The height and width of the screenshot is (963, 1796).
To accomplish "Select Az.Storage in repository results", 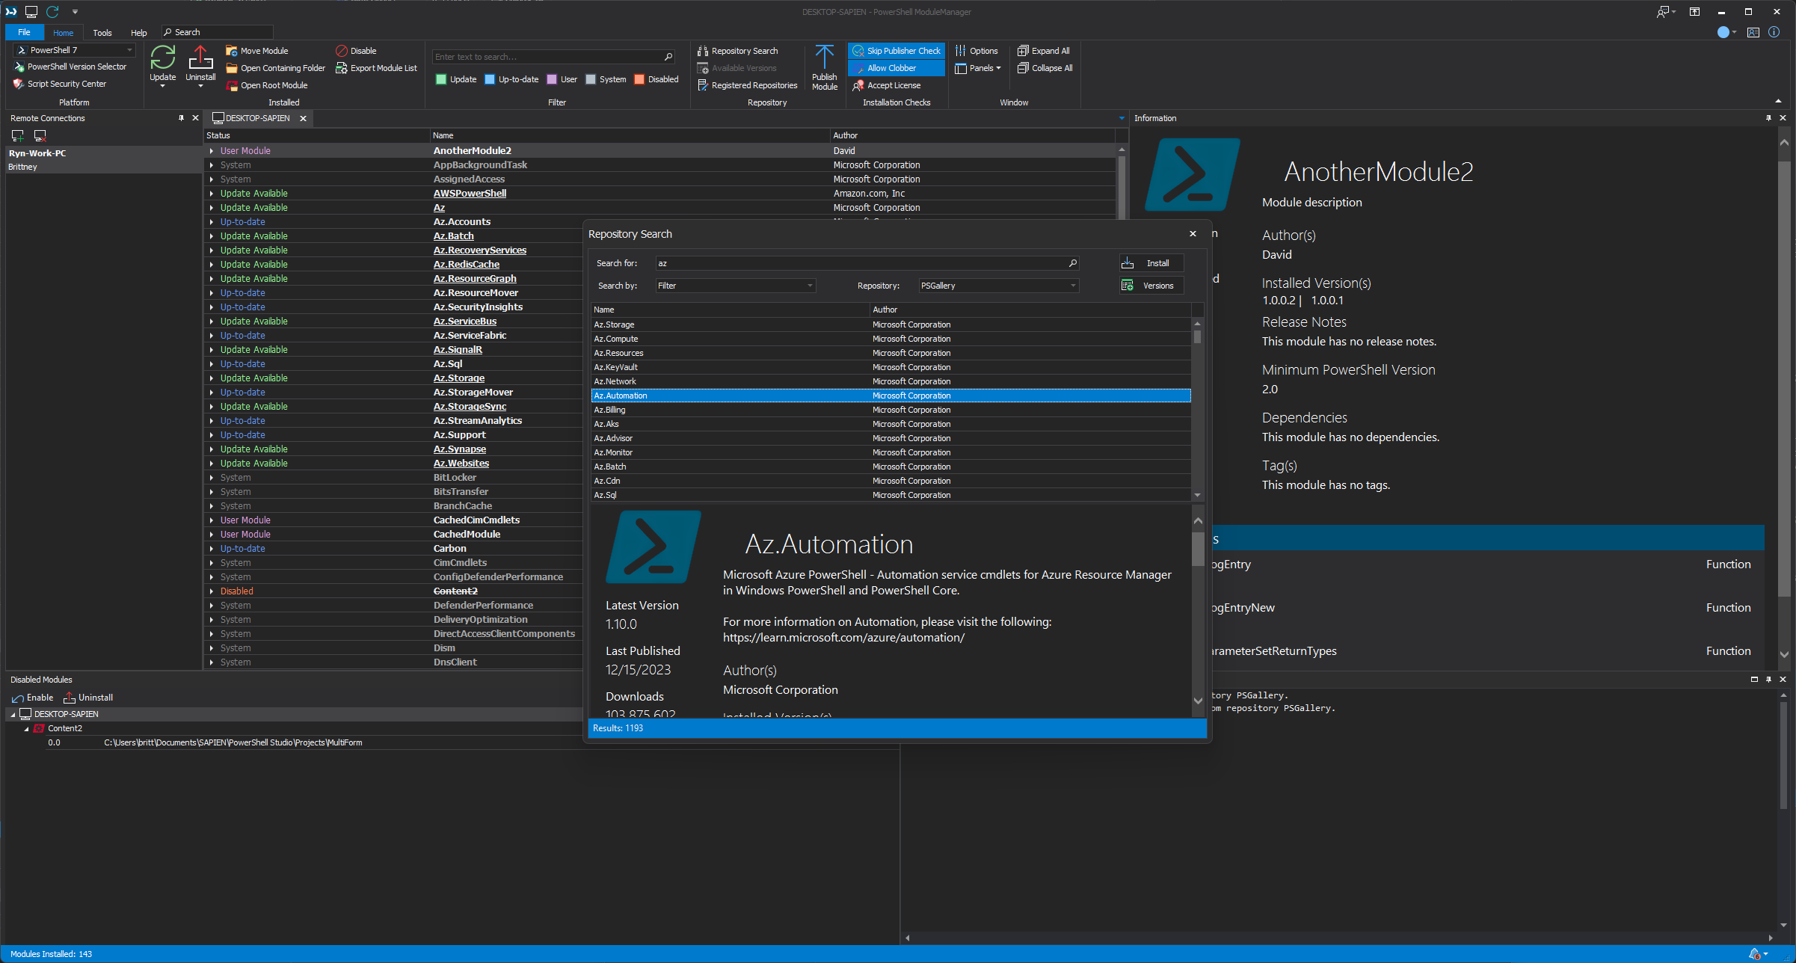I will (891, 324).
